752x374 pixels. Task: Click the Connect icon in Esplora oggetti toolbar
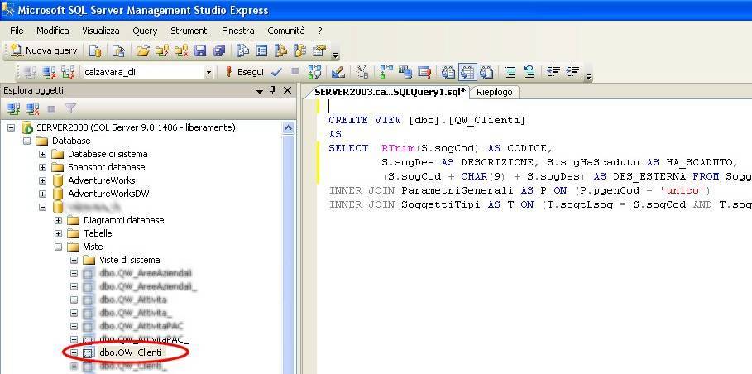(x=13, y=108)
